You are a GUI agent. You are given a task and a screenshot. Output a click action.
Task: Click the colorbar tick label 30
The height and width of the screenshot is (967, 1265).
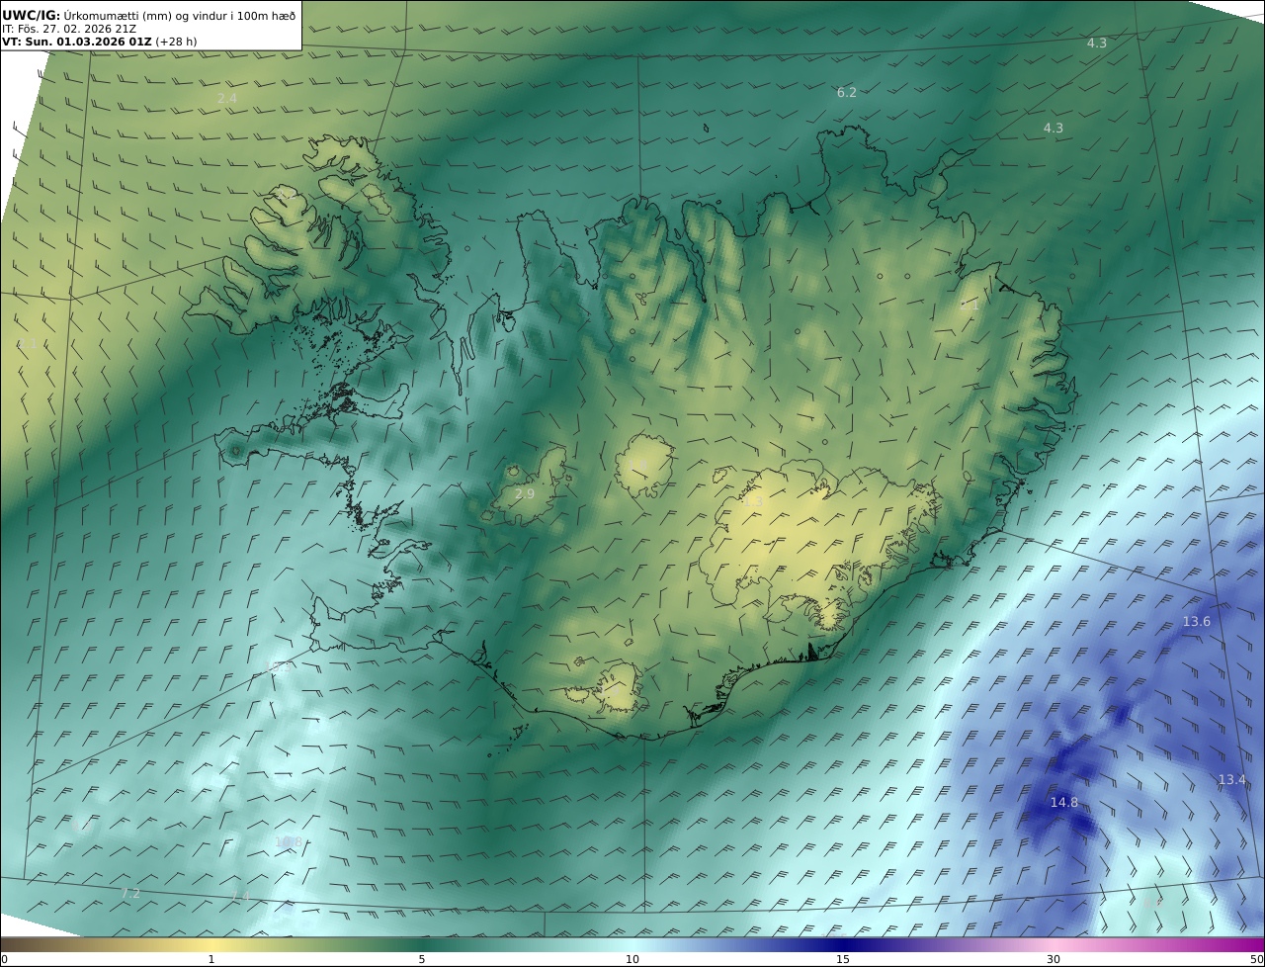coord(1054,959)
